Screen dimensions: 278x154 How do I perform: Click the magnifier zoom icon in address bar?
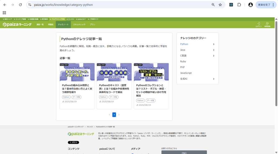[213, 5]
